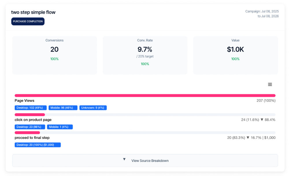
Task: Click the PURCHASE COMPLETION badge
Action: click(x=28, y=21)
